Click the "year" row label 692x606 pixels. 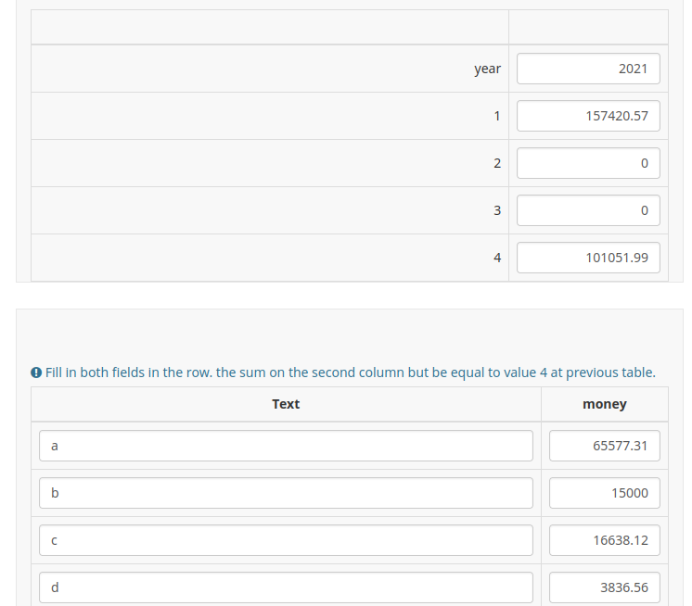tap(487, 69)
